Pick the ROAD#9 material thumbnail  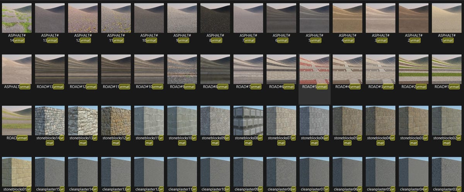point(182,69)
